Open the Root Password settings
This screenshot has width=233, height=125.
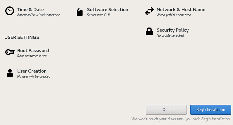(33, 51)
